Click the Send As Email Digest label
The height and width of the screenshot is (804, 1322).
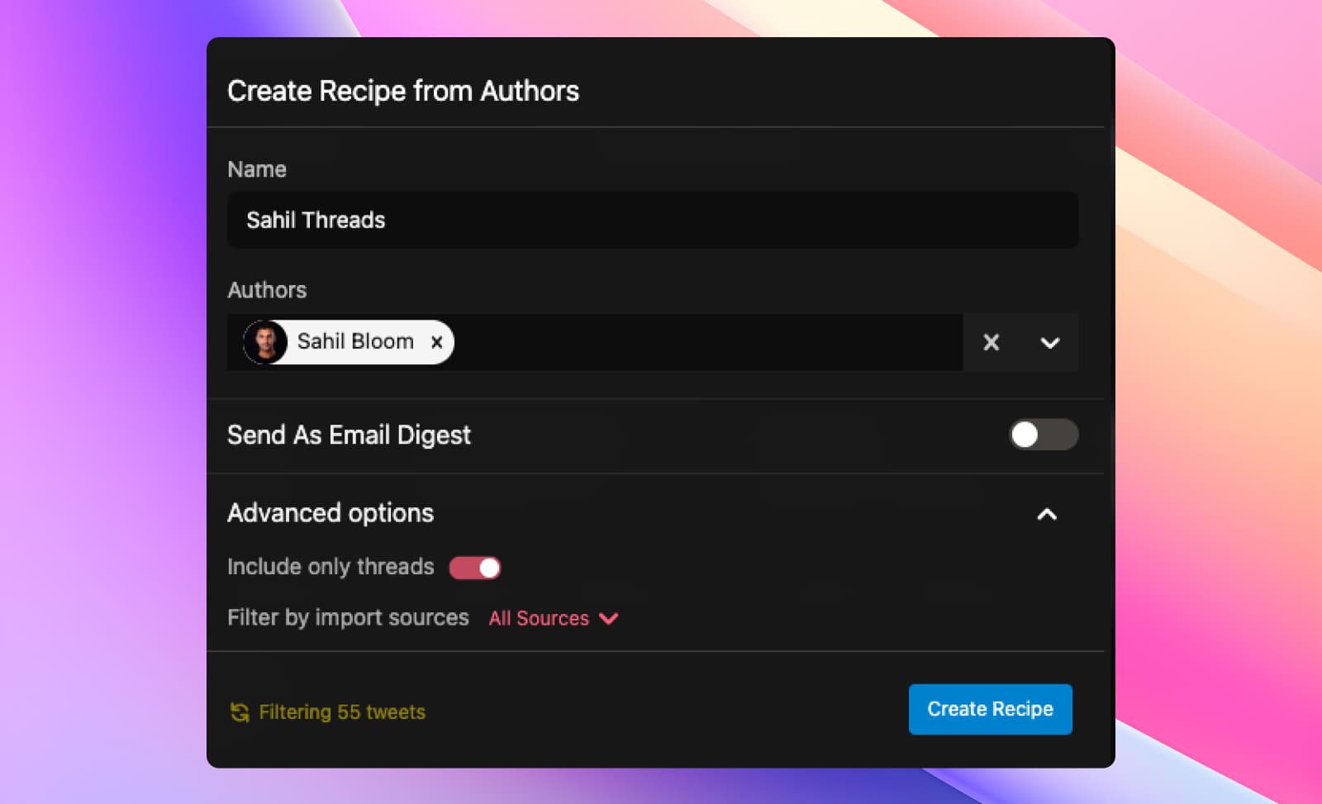point(349,435)
